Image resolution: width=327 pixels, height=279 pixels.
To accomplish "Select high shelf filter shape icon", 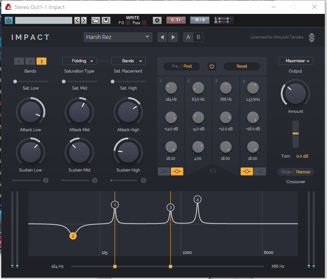I will click(260, 172).
